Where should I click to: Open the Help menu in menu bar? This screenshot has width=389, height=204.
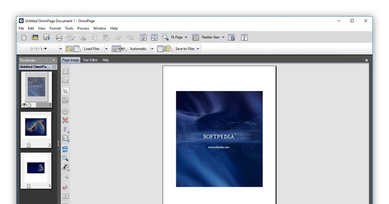pos(114,28)
